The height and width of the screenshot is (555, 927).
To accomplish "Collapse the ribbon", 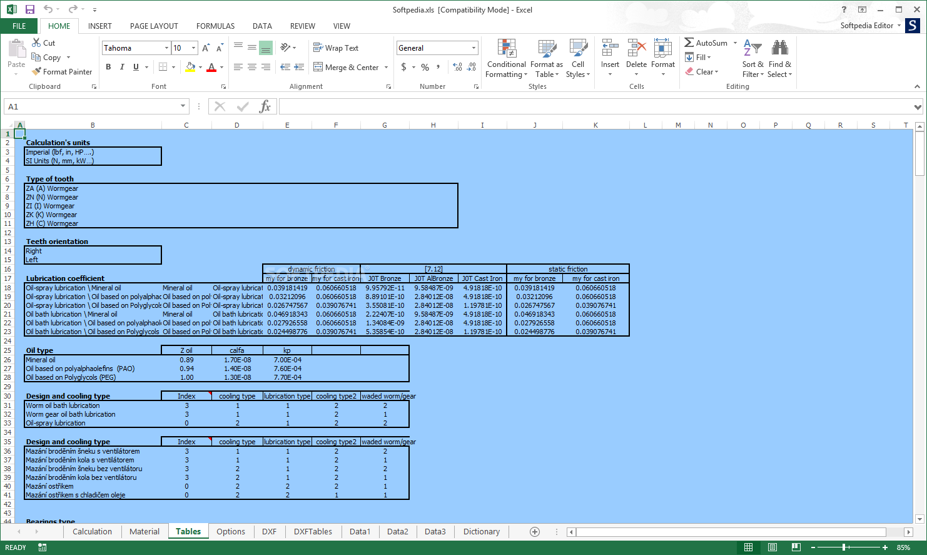I will coord(917,86).
